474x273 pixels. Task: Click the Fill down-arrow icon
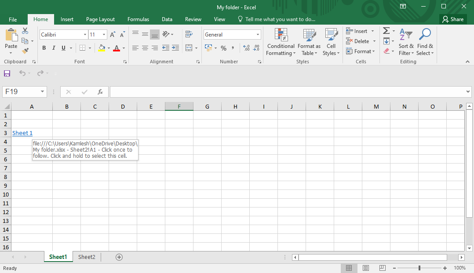(x=386, y=41)
